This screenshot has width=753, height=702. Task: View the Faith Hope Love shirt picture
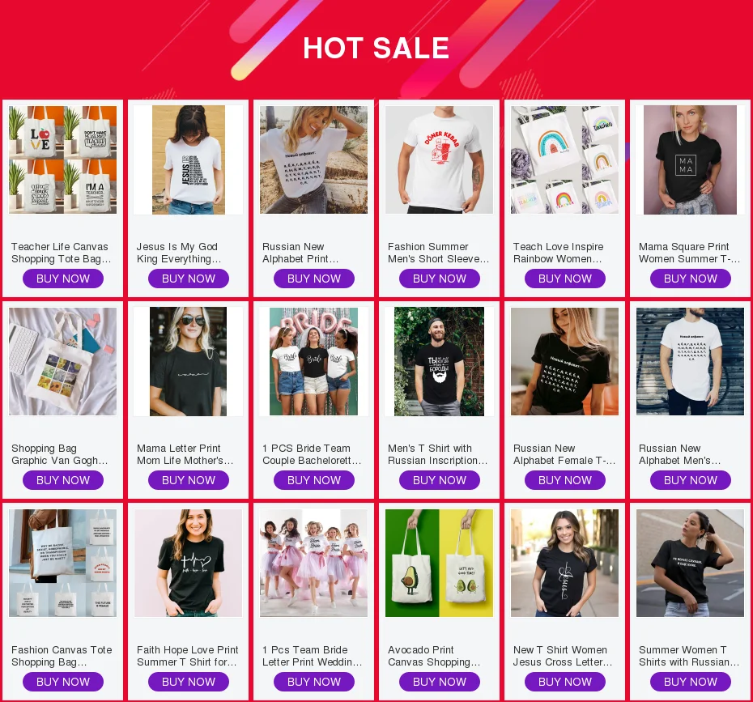[x=188, y=564]
